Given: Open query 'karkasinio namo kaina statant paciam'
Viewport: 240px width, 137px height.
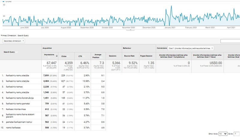Looking at the screenshot, I should [20, 116].
